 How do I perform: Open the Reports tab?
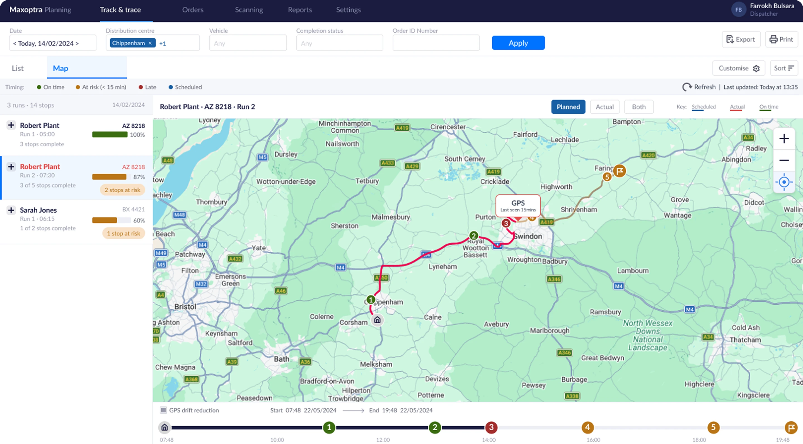[300, 10]
